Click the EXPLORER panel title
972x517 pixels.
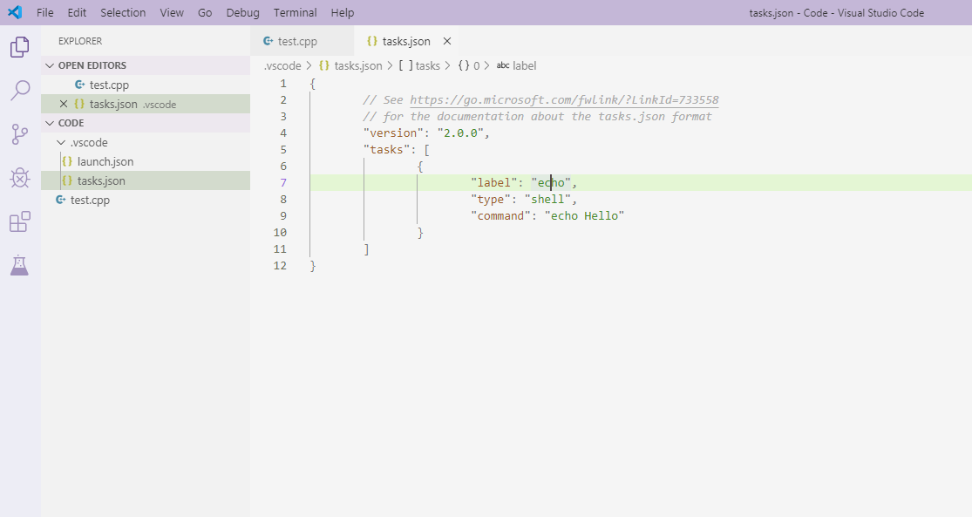(x=80, y=41)
